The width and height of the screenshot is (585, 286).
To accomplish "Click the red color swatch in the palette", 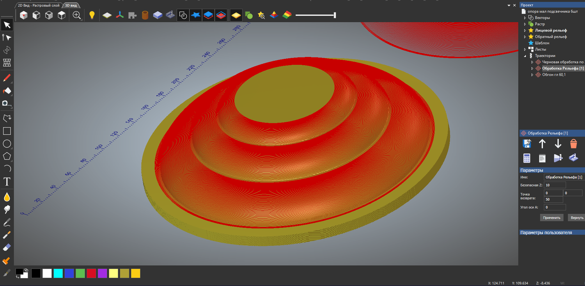I will [x=91, y=273].
